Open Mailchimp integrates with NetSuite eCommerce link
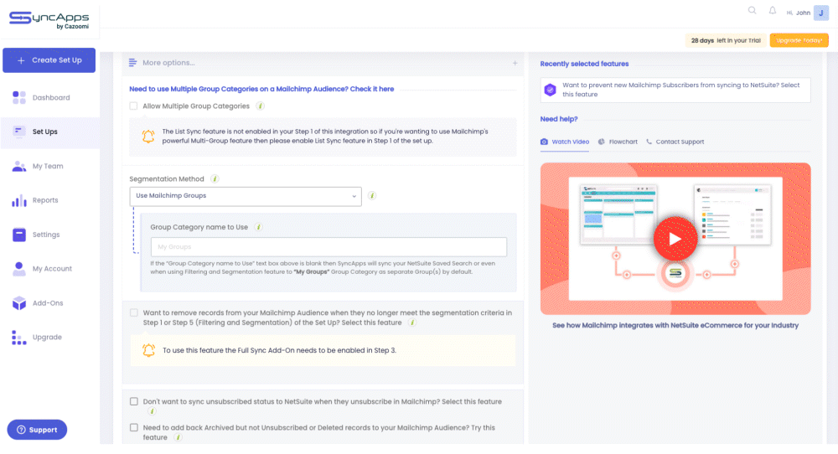 (x=675, y=325)
